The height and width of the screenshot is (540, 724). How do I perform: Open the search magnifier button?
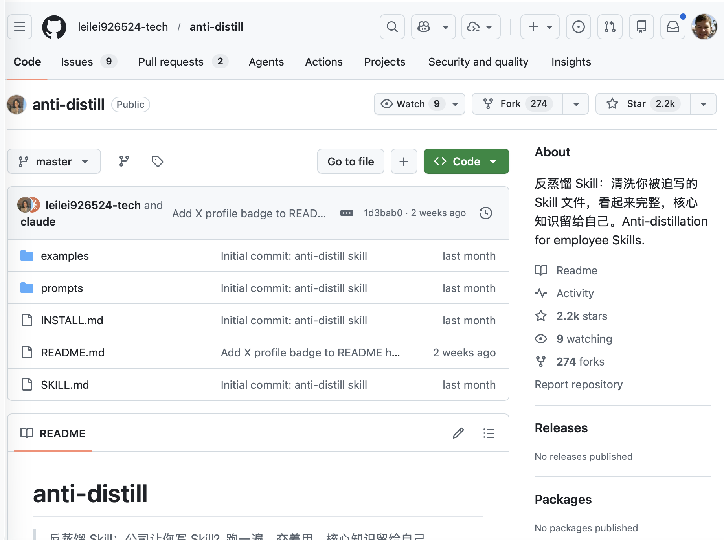click(x=392, y=27)
